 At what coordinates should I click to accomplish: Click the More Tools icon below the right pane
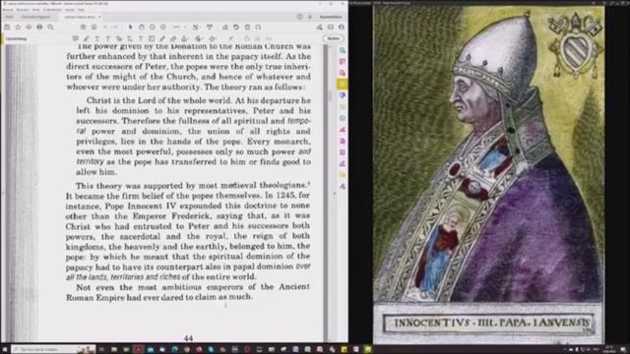tap(343, 186)
